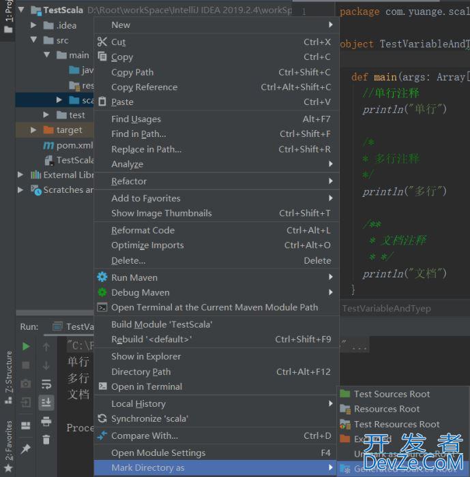
Task: Click TestVariableAndTyep breadcrumb
Action: [x=386, y=309]
